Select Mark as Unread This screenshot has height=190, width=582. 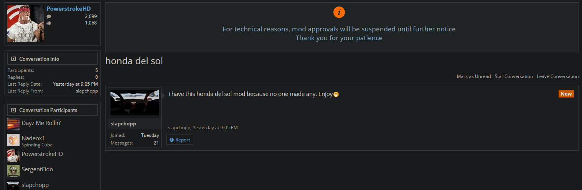[474, 76]
